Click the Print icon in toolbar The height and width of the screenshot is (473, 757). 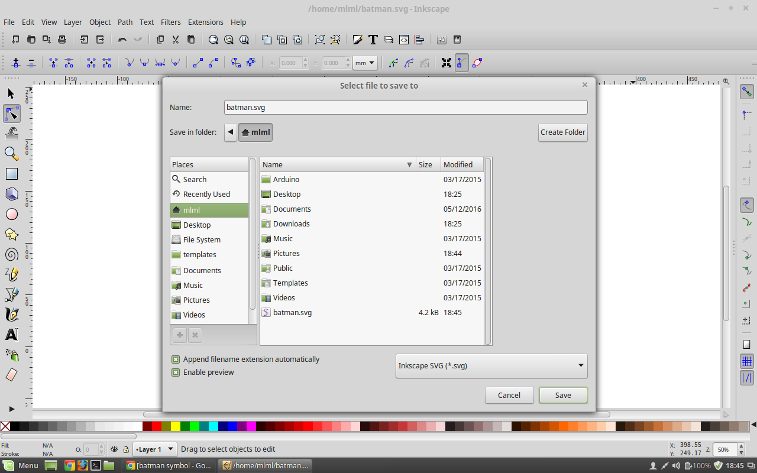point(62,40)
